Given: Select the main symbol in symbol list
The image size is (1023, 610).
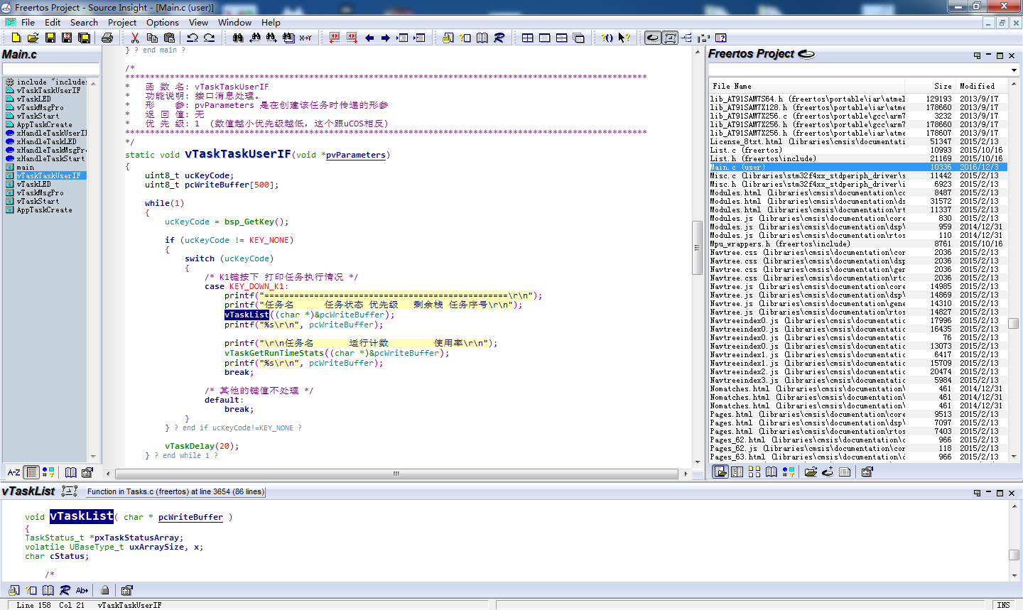Looking at the screenshot, I should coord(25,167).
